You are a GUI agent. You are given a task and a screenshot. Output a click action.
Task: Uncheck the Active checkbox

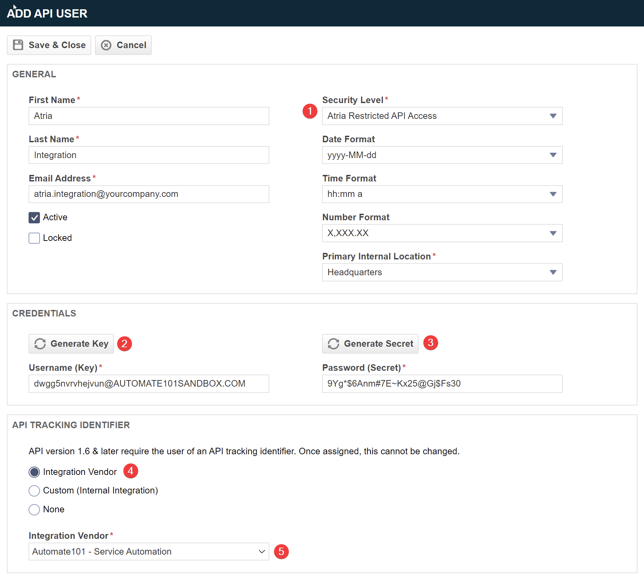pyautogui.click(x=34, y=218)
